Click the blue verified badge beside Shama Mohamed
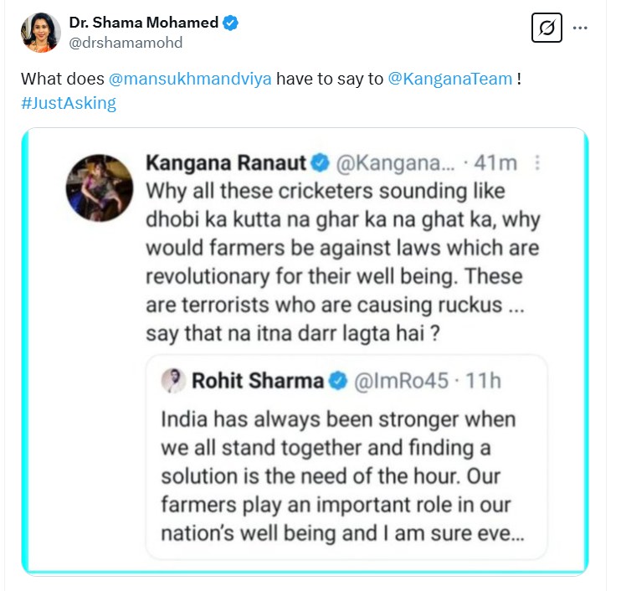621x591 pixels. (231, 23)
